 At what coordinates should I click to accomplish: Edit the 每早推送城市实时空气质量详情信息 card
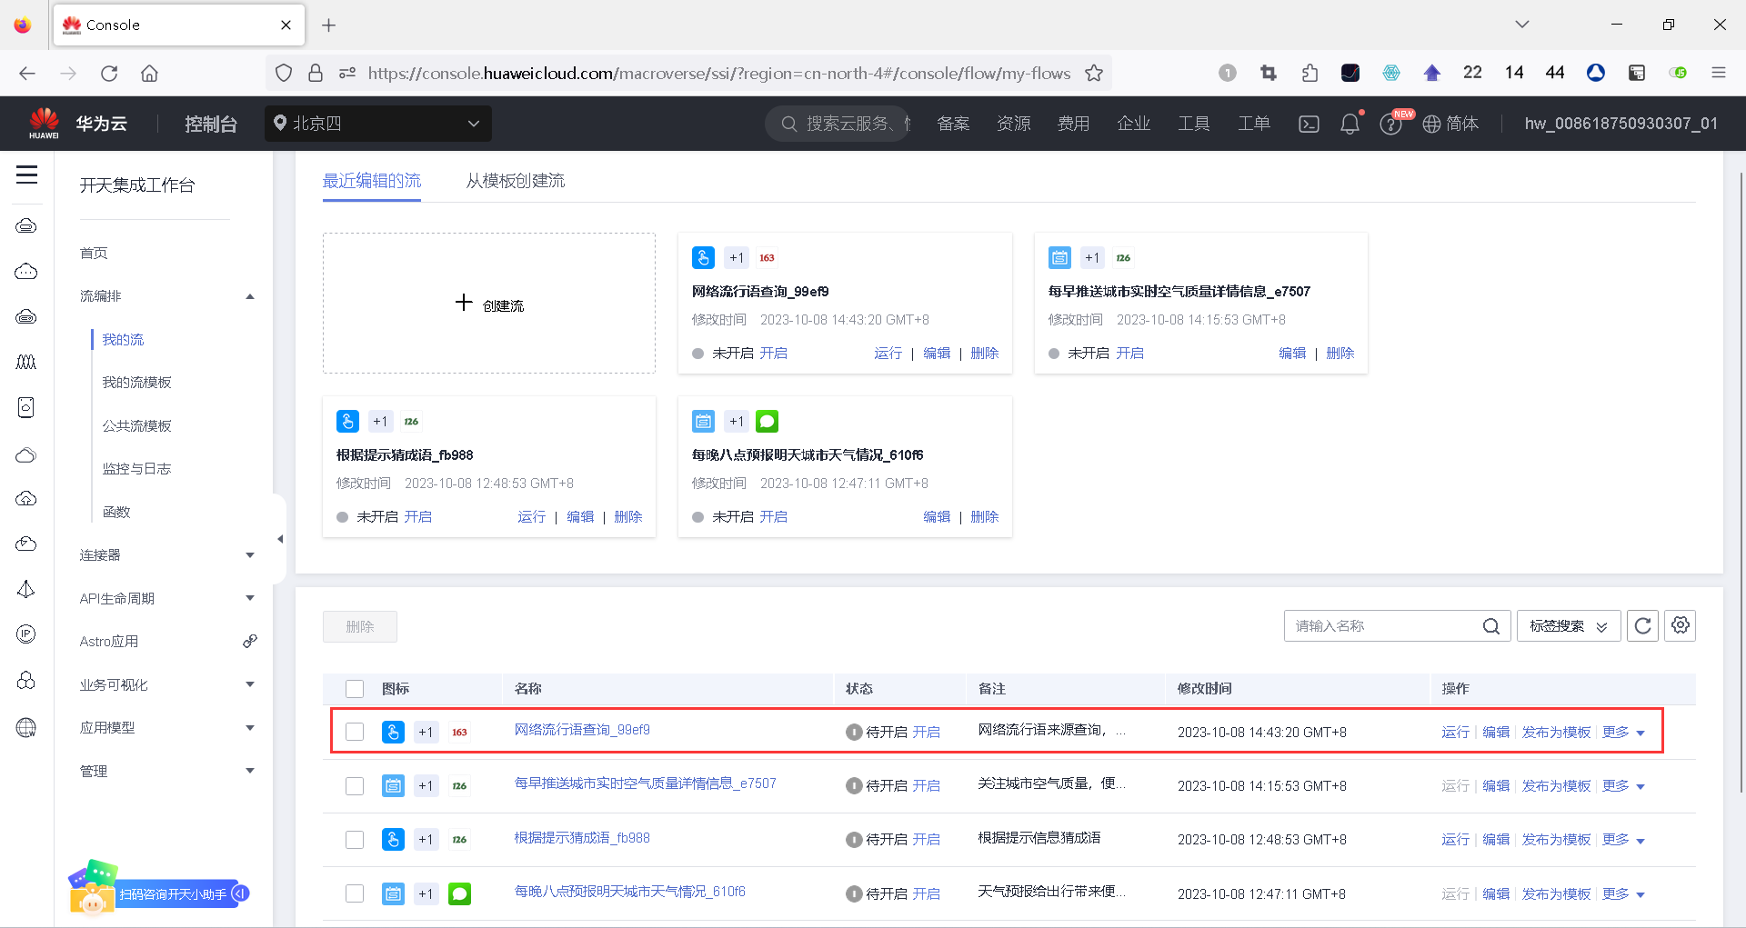point(1292,354)
